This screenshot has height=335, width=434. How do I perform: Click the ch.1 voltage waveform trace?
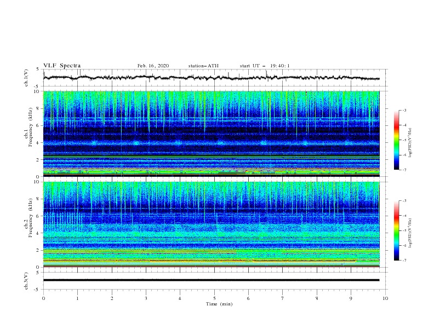click(x=212, y=78)
